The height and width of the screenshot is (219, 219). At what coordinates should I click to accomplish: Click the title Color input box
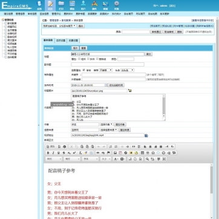[126, 59]
